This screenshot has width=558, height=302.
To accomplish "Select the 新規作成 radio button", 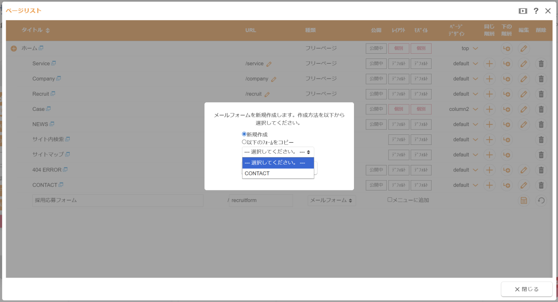I will point(244,134).
